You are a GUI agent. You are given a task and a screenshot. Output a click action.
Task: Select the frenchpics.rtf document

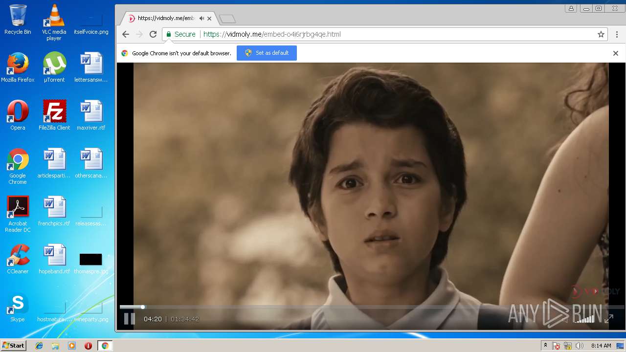click(54, 211)
